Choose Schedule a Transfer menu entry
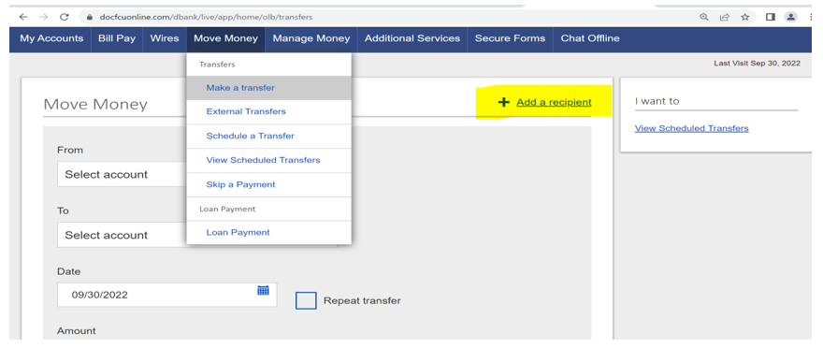The height and width of the screenshot is (348, 823). click(x=268, y=136)
